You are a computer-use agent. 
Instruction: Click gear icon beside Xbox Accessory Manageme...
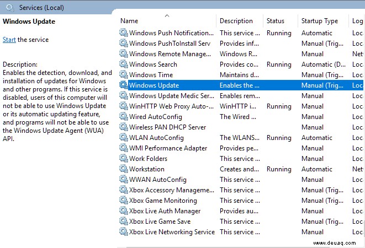[124, 190]
